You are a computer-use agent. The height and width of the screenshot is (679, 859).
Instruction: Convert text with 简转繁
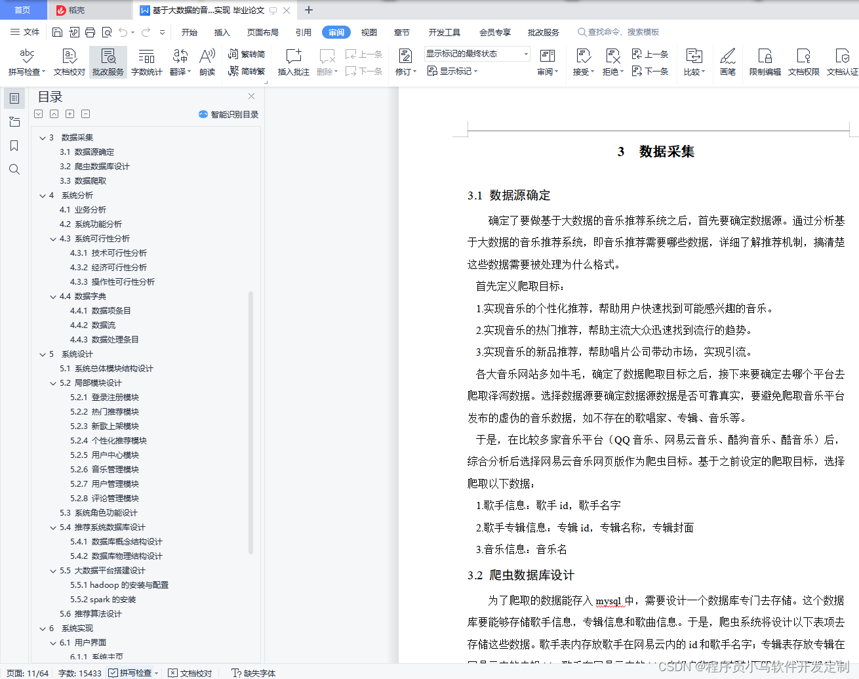[247, 72]
